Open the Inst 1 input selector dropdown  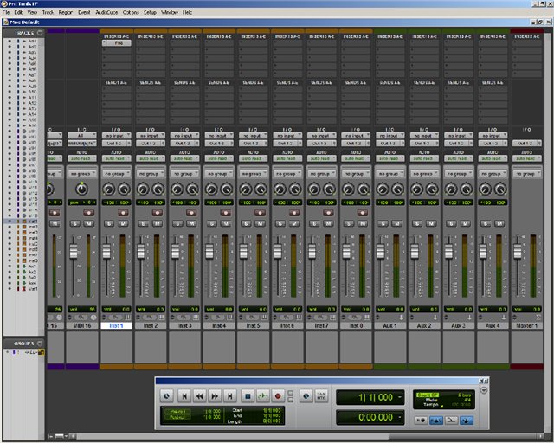click(116, 136)
